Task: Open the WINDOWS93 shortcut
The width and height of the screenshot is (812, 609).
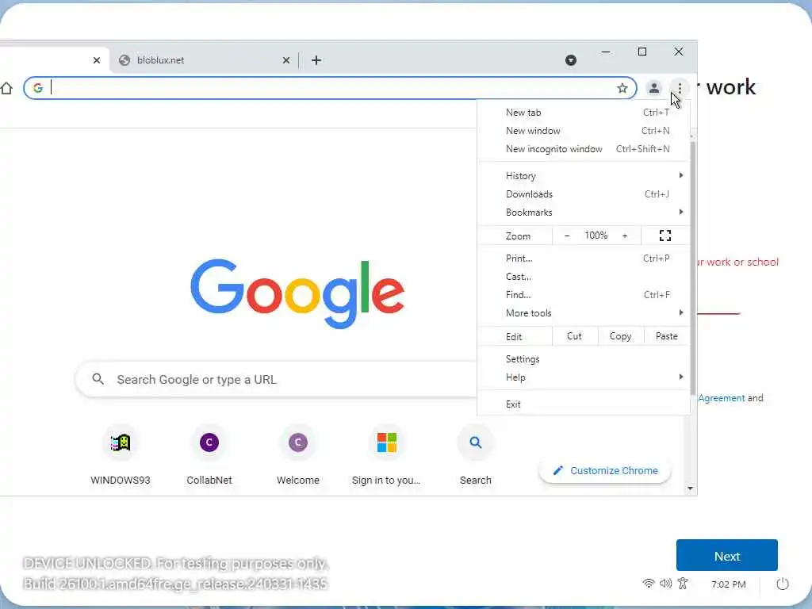Action: click(x=121, y=456)
